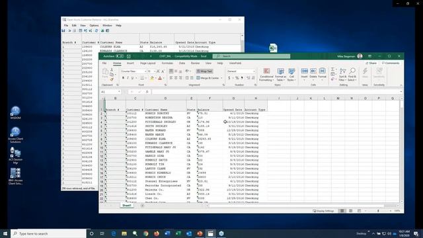Viewport: 423px width, 238px height.
Task: Click Center horizontal align icon
Action: [x=176, y=78]
